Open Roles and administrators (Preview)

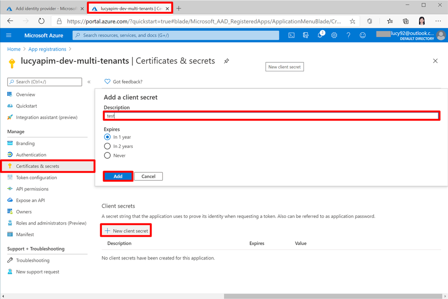coord(51,223)
